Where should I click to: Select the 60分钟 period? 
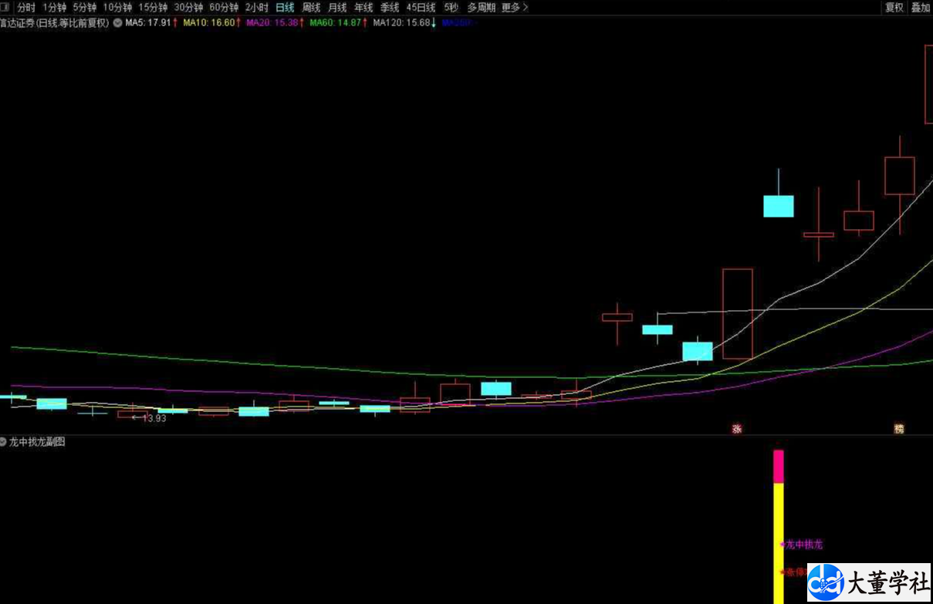pyautogui.click(x=224, y=8)
